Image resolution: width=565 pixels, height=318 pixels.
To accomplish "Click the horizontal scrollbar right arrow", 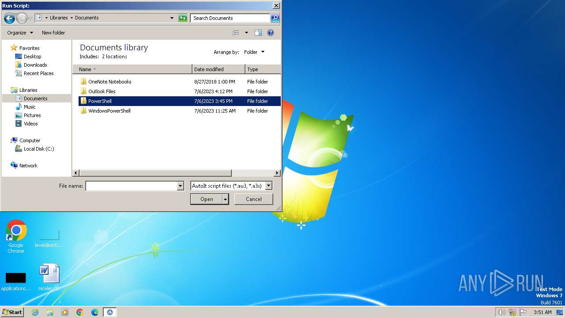I will (x=277, y=173).
